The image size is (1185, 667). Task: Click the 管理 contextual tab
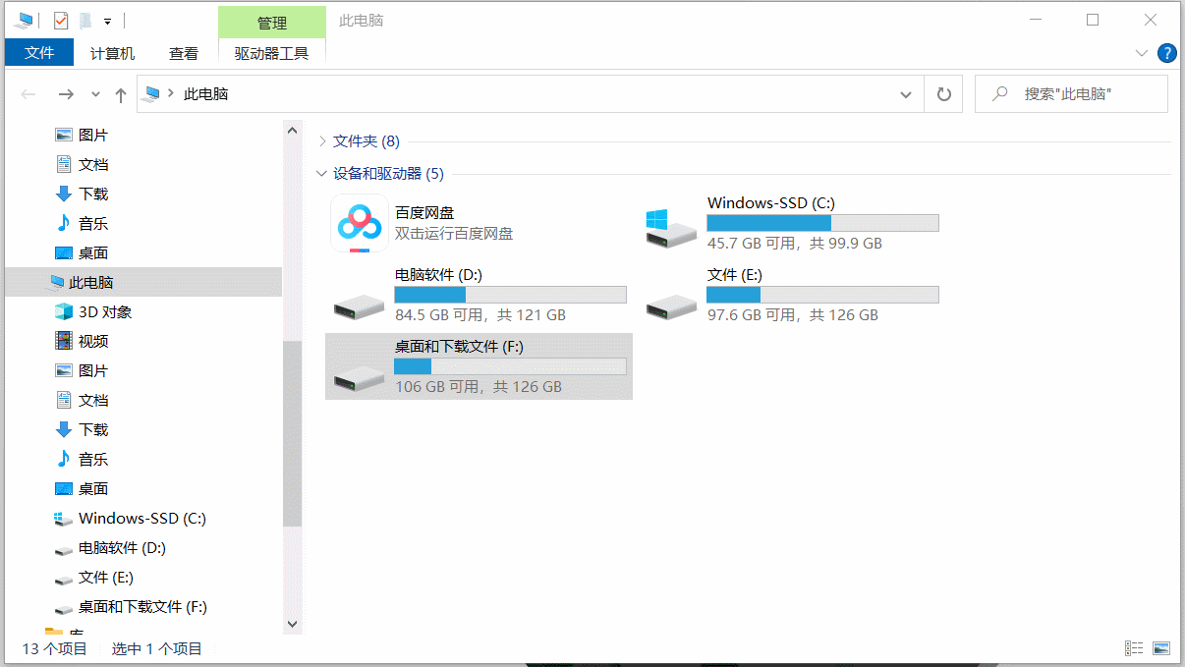tap(272, 22)
